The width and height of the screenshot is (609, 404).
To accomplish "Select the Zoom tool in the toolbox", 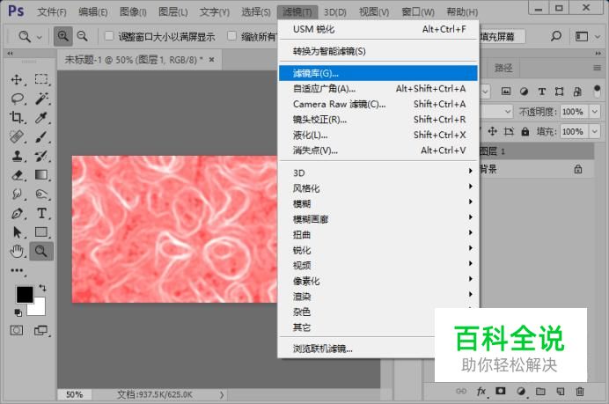I will pos(41,251).
